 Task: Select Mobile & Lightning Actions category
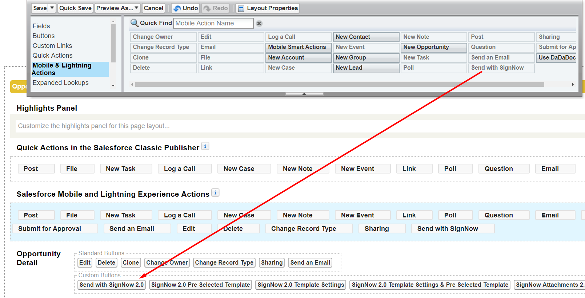(x=70, y=69)
